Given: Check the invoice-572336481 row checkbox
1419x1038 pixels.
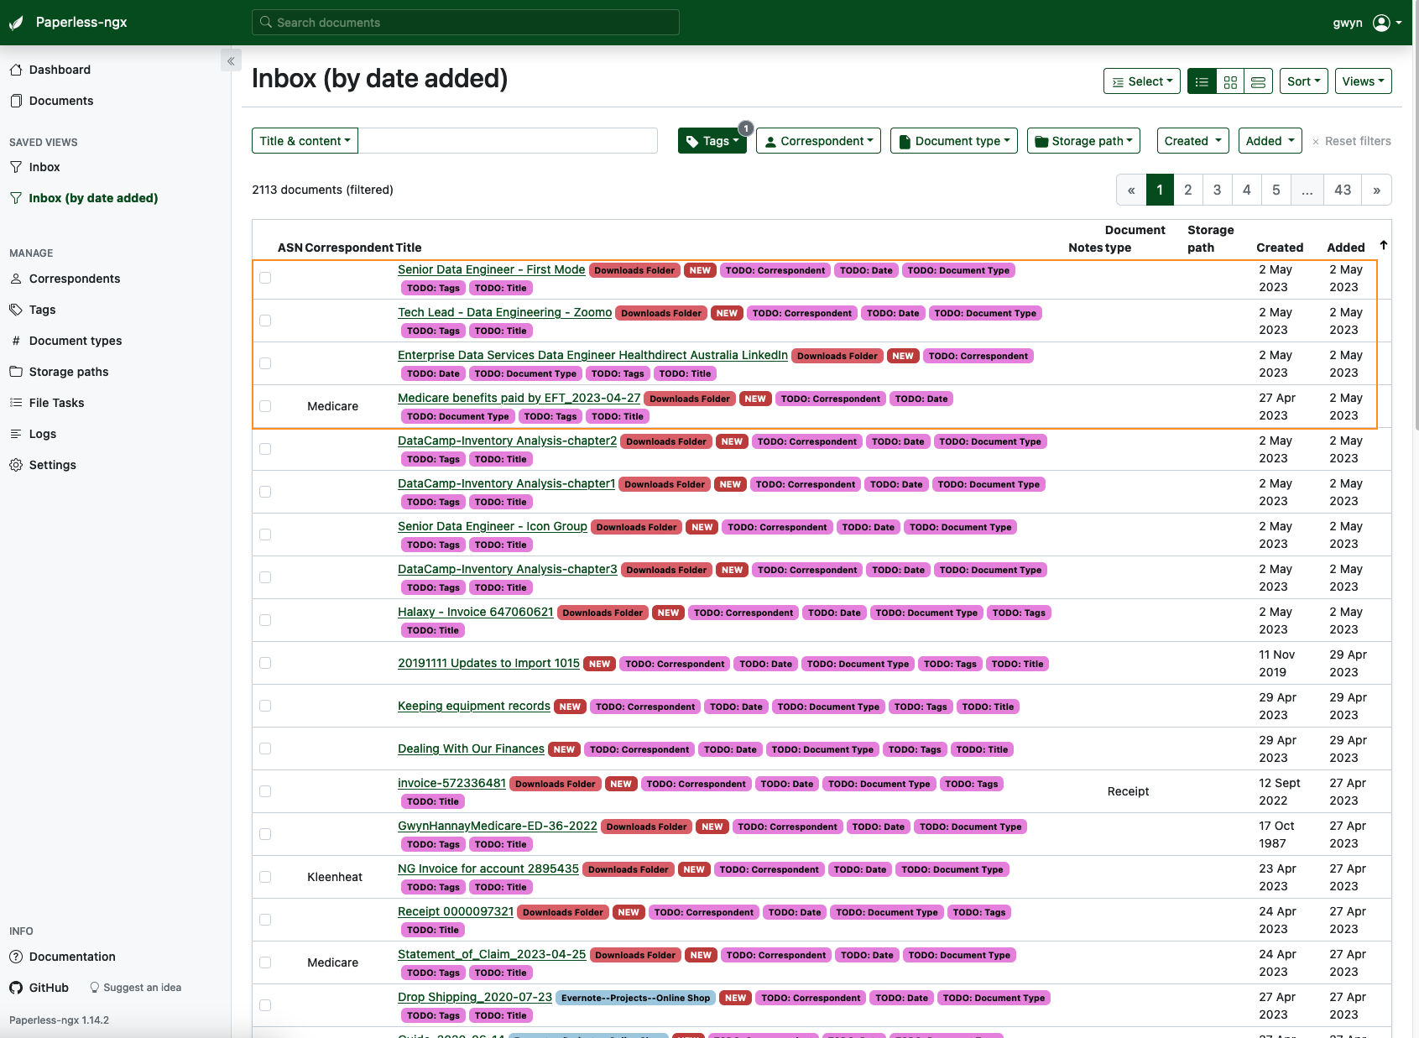Looking at the screenshot, I should click(x=265, y=791).
